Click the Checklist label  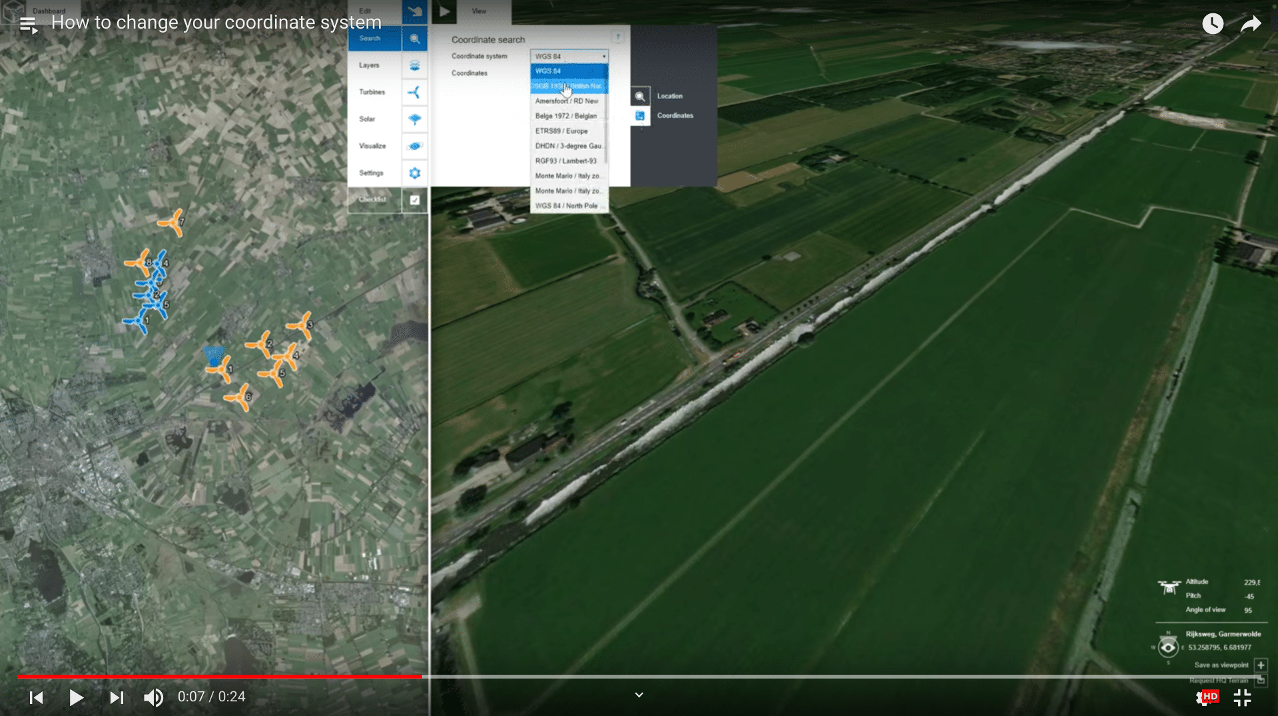click(x=372, y=200)
